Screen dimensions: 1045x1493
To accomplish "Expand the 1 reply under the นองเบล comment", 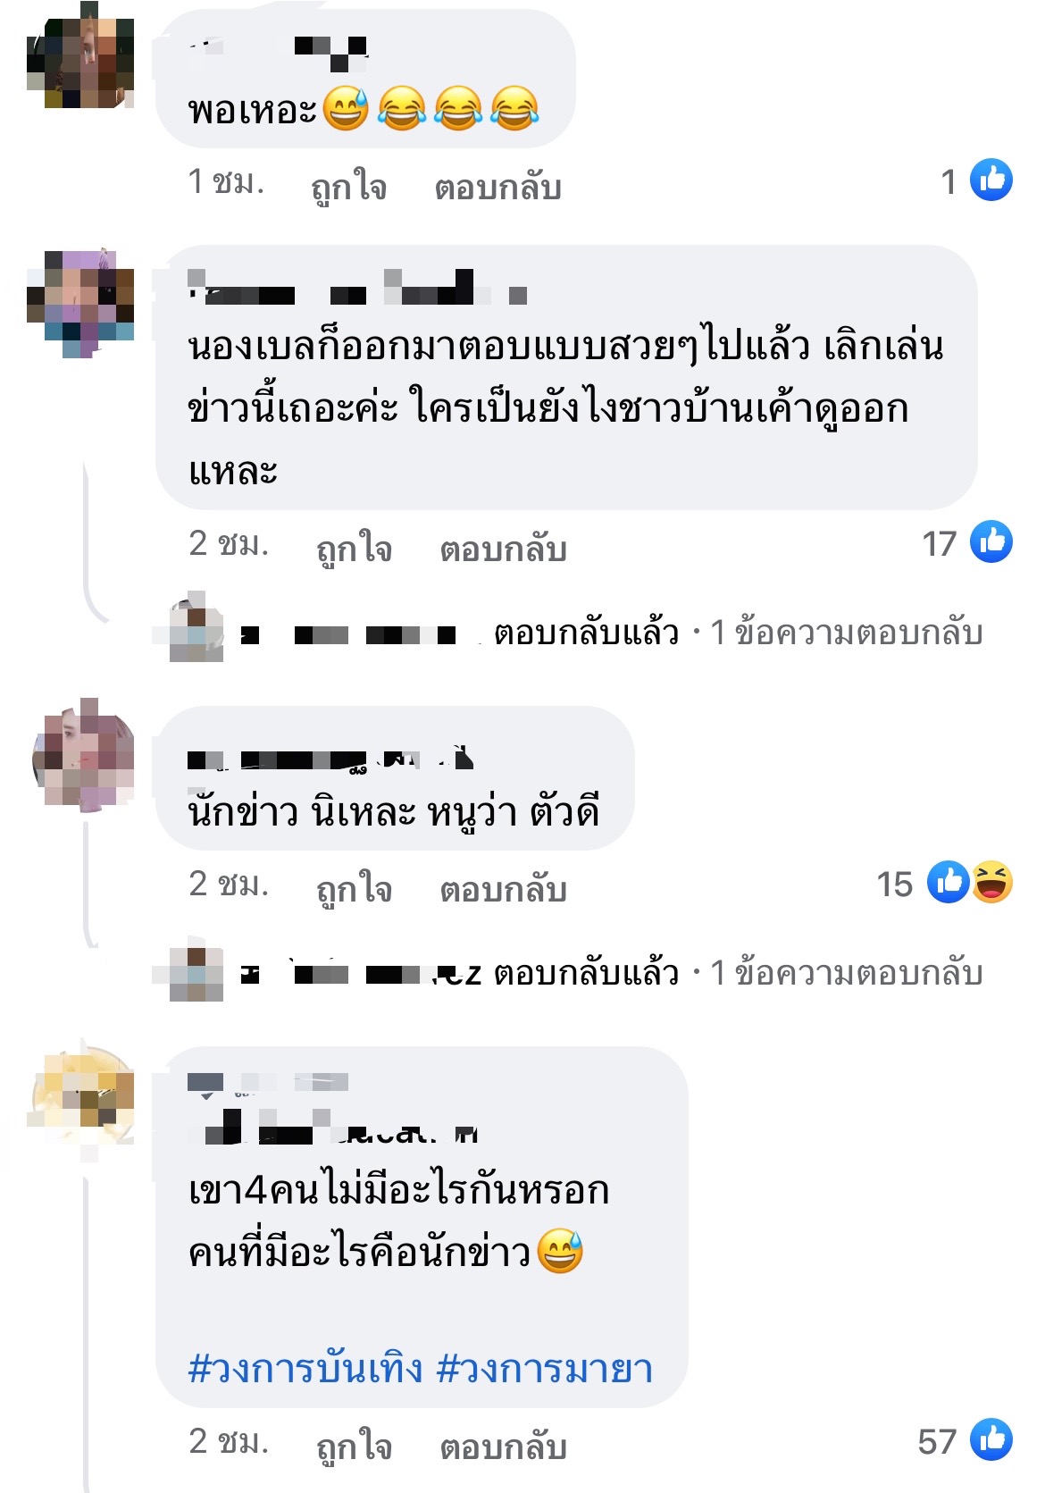I will click(x=846, y=633).
